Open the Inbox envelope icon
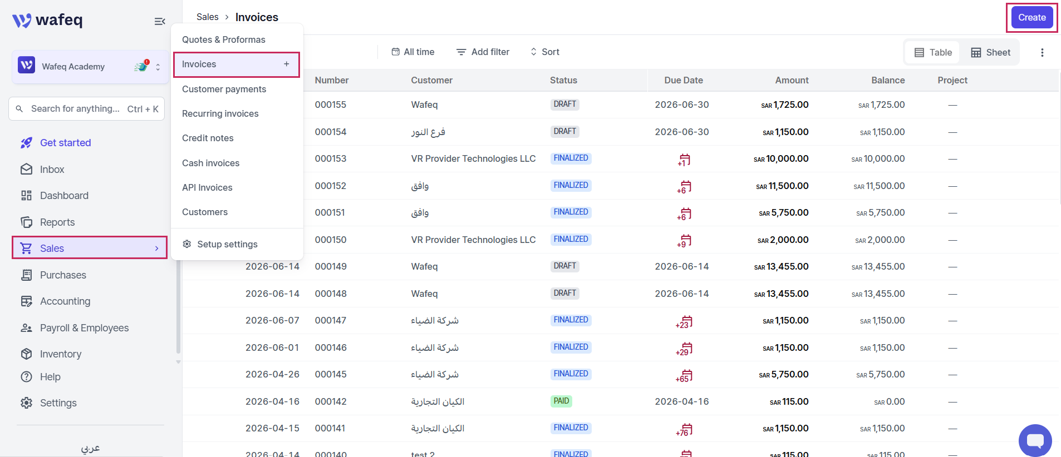Image resolution: width=1061 pixels, height=457 pixels. point(26,170)
